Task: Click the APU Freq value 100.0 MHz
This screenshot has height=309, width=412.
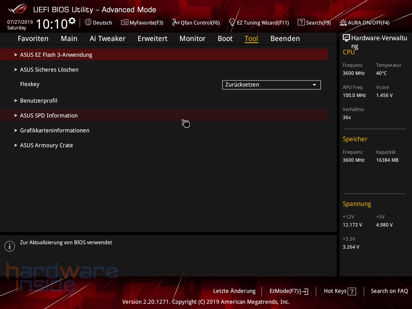Action: (x=354, y=95)
